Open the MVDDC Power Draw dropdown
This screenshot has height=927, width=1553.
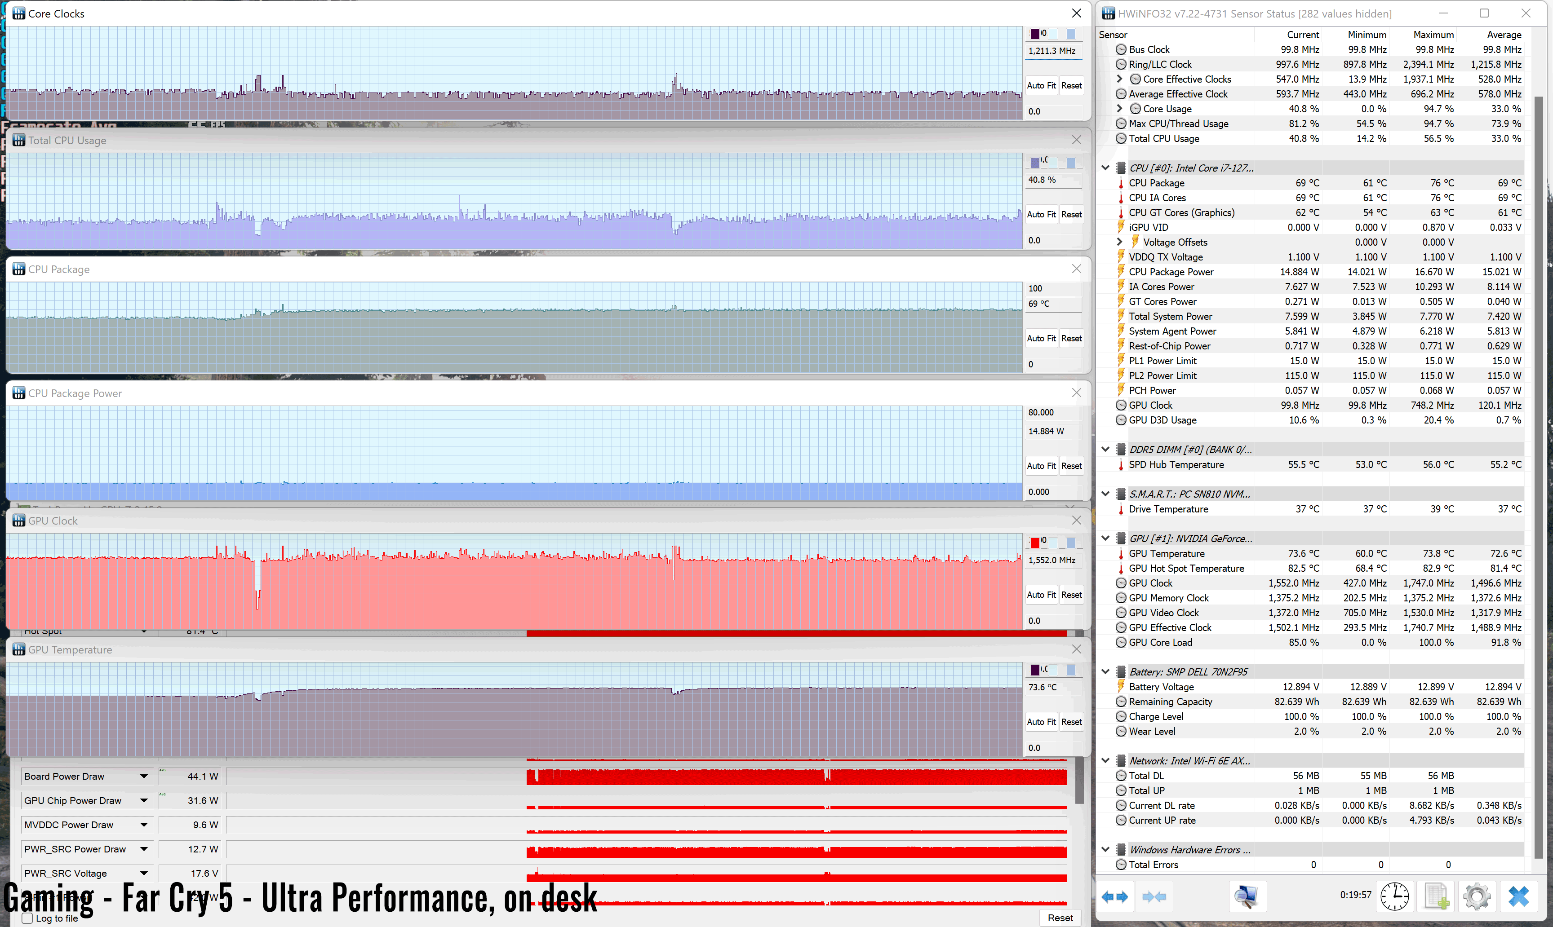144,825
